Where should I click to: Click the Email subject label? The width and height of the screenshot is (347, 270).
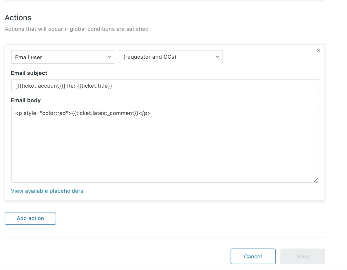[29, 73]
